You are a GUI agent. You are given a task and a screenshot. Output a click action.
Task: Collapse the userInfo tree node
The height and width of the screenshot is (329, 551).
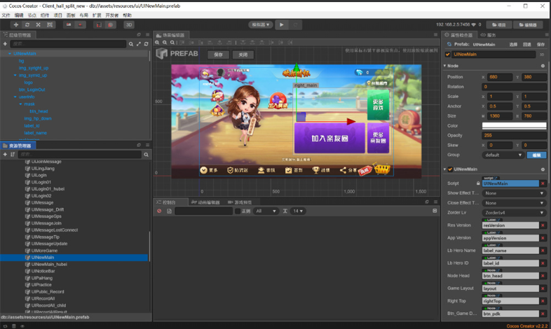[x=15, y=97]
